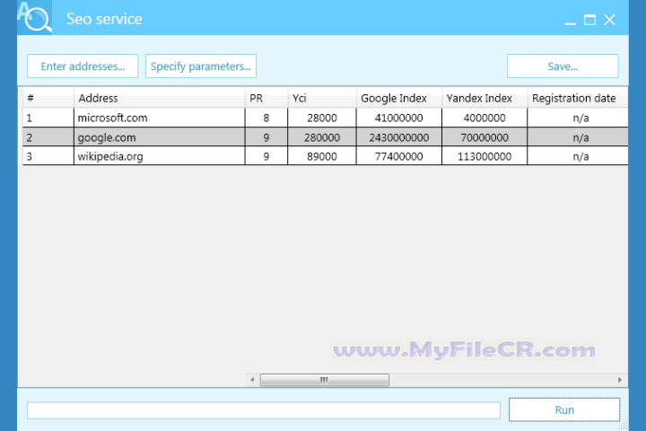Click PR value 9 for wikipedia.org
The height and width of the screenshot is (431, 646).
(x=266, y=156)
